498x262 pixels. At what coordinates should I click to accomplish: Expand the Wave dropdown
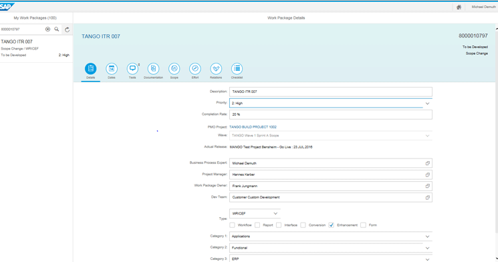click(x=428, y=136)
